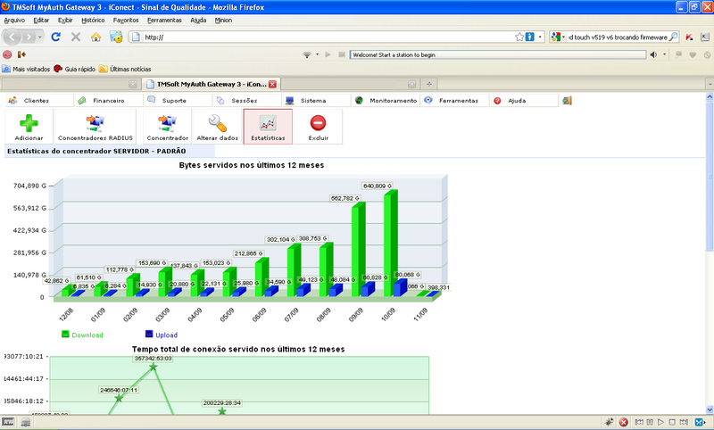Click the URL address input field
This screenshot has width=714, height=430.
(x=328, y=37)
